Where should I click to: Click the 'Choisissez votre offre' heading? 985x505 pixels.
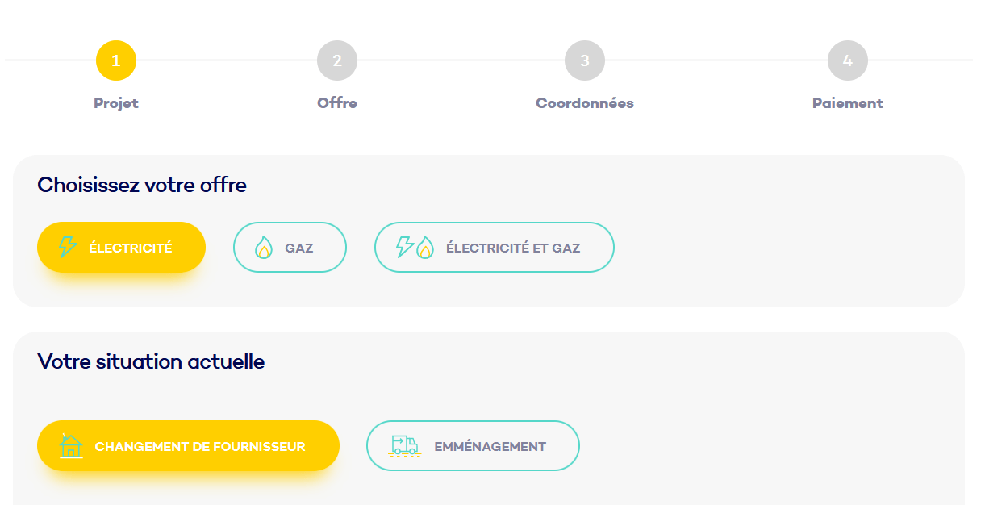point(142,185)
